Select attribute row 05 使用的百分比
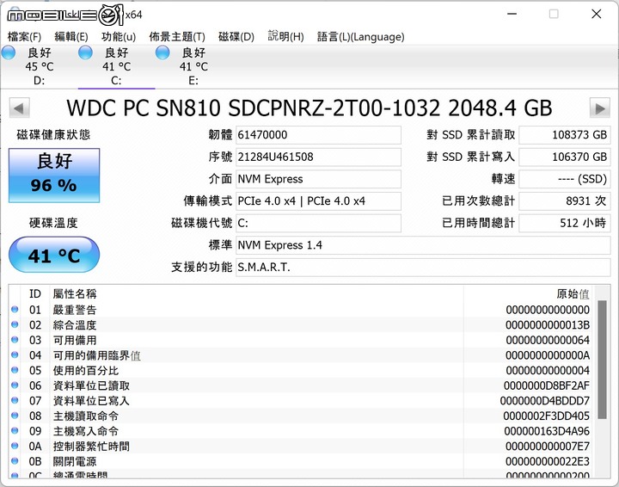 tap(301, 371)
